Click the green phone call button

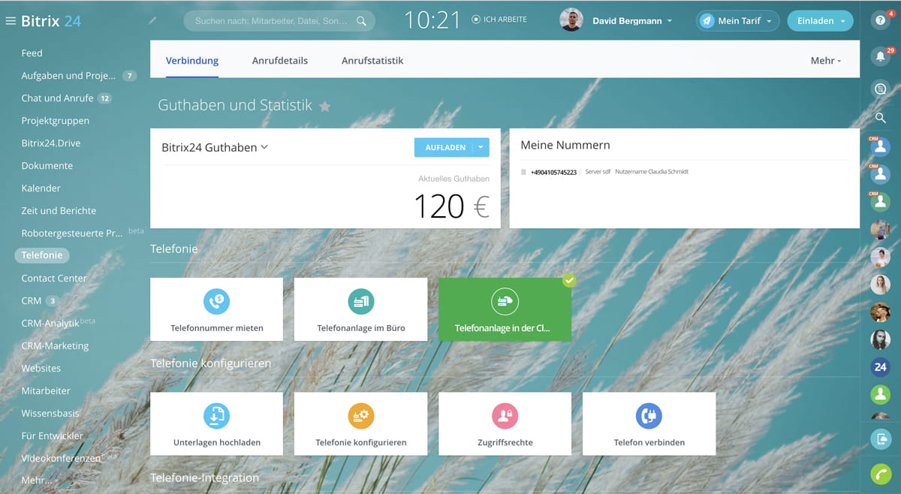[881, 474]
